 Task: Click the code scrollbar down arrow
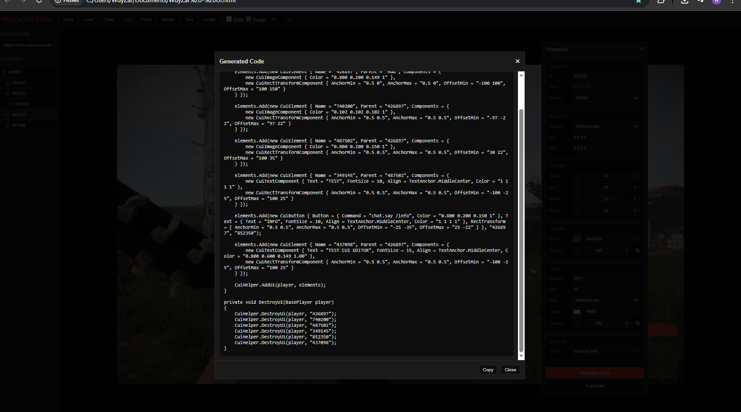click(521, 356)
